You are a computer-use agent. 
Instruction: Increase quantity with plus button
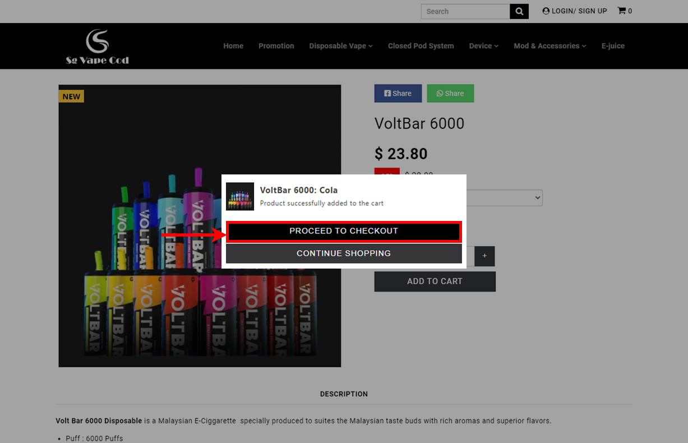484,256
